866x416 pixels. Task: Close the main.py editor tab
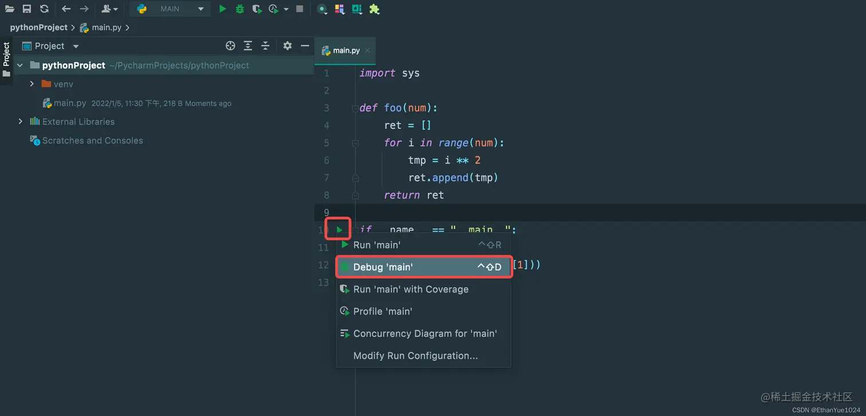368,50
